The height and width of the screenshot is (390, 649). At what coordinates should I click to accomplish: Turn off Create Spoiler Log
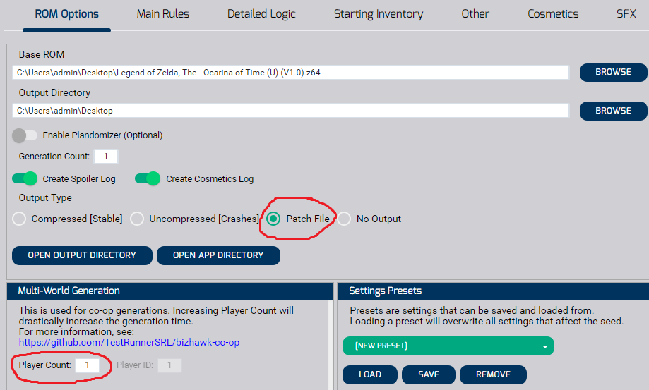(x=25, y=179)
